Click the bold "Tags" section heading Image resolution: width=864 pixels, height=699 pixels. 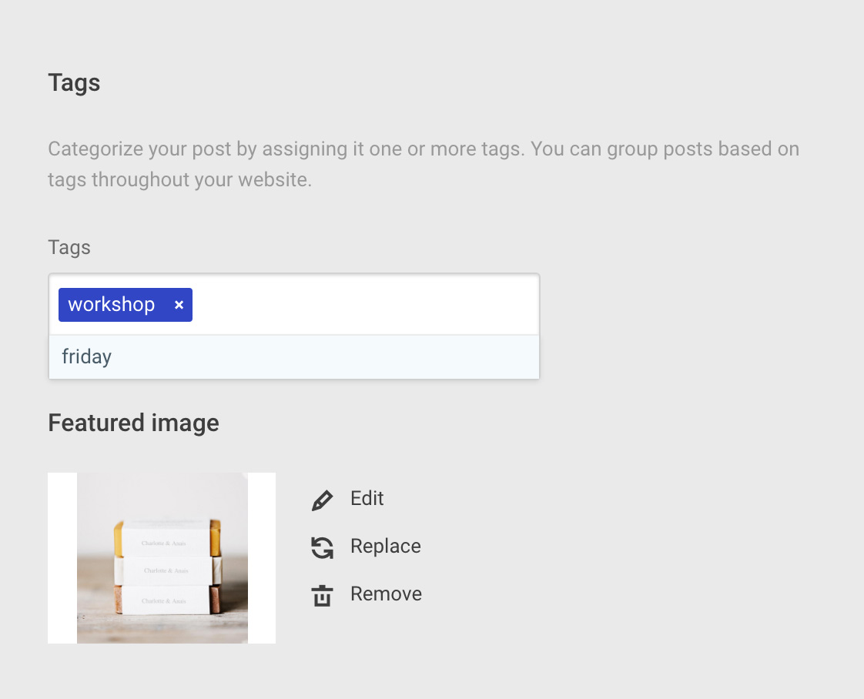[x=74, y=82]
